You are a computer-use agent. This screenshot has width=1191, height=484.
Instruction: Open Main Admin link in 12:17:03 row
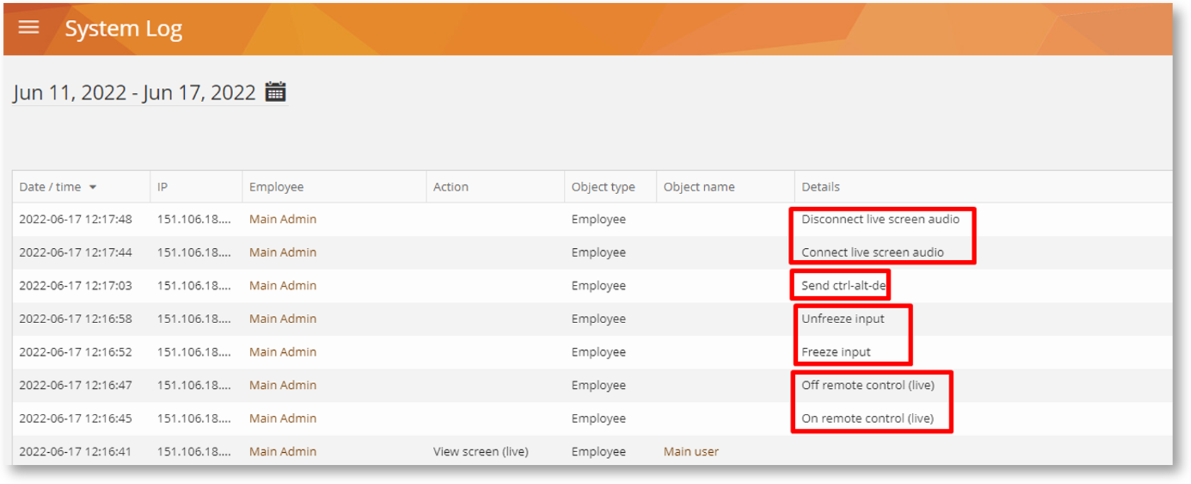283,286
